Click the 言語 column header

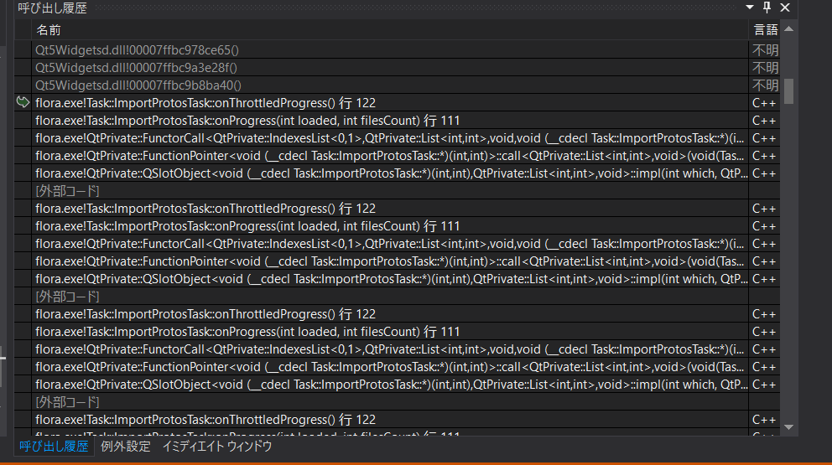[764, 30]
